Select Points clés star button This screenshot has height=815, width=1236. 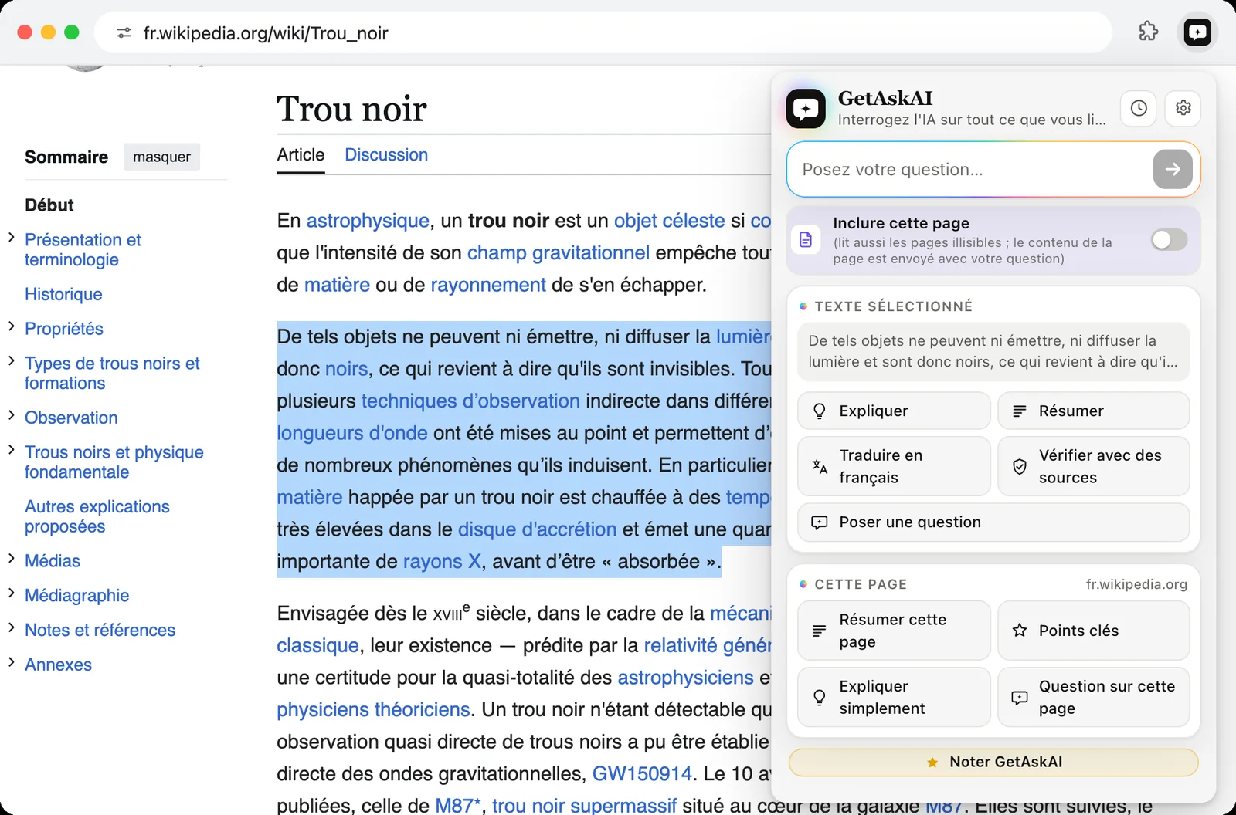coord(1093,631)
